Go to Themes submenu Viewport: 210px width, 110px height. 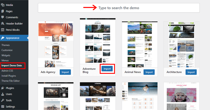(x=6, y=45)
